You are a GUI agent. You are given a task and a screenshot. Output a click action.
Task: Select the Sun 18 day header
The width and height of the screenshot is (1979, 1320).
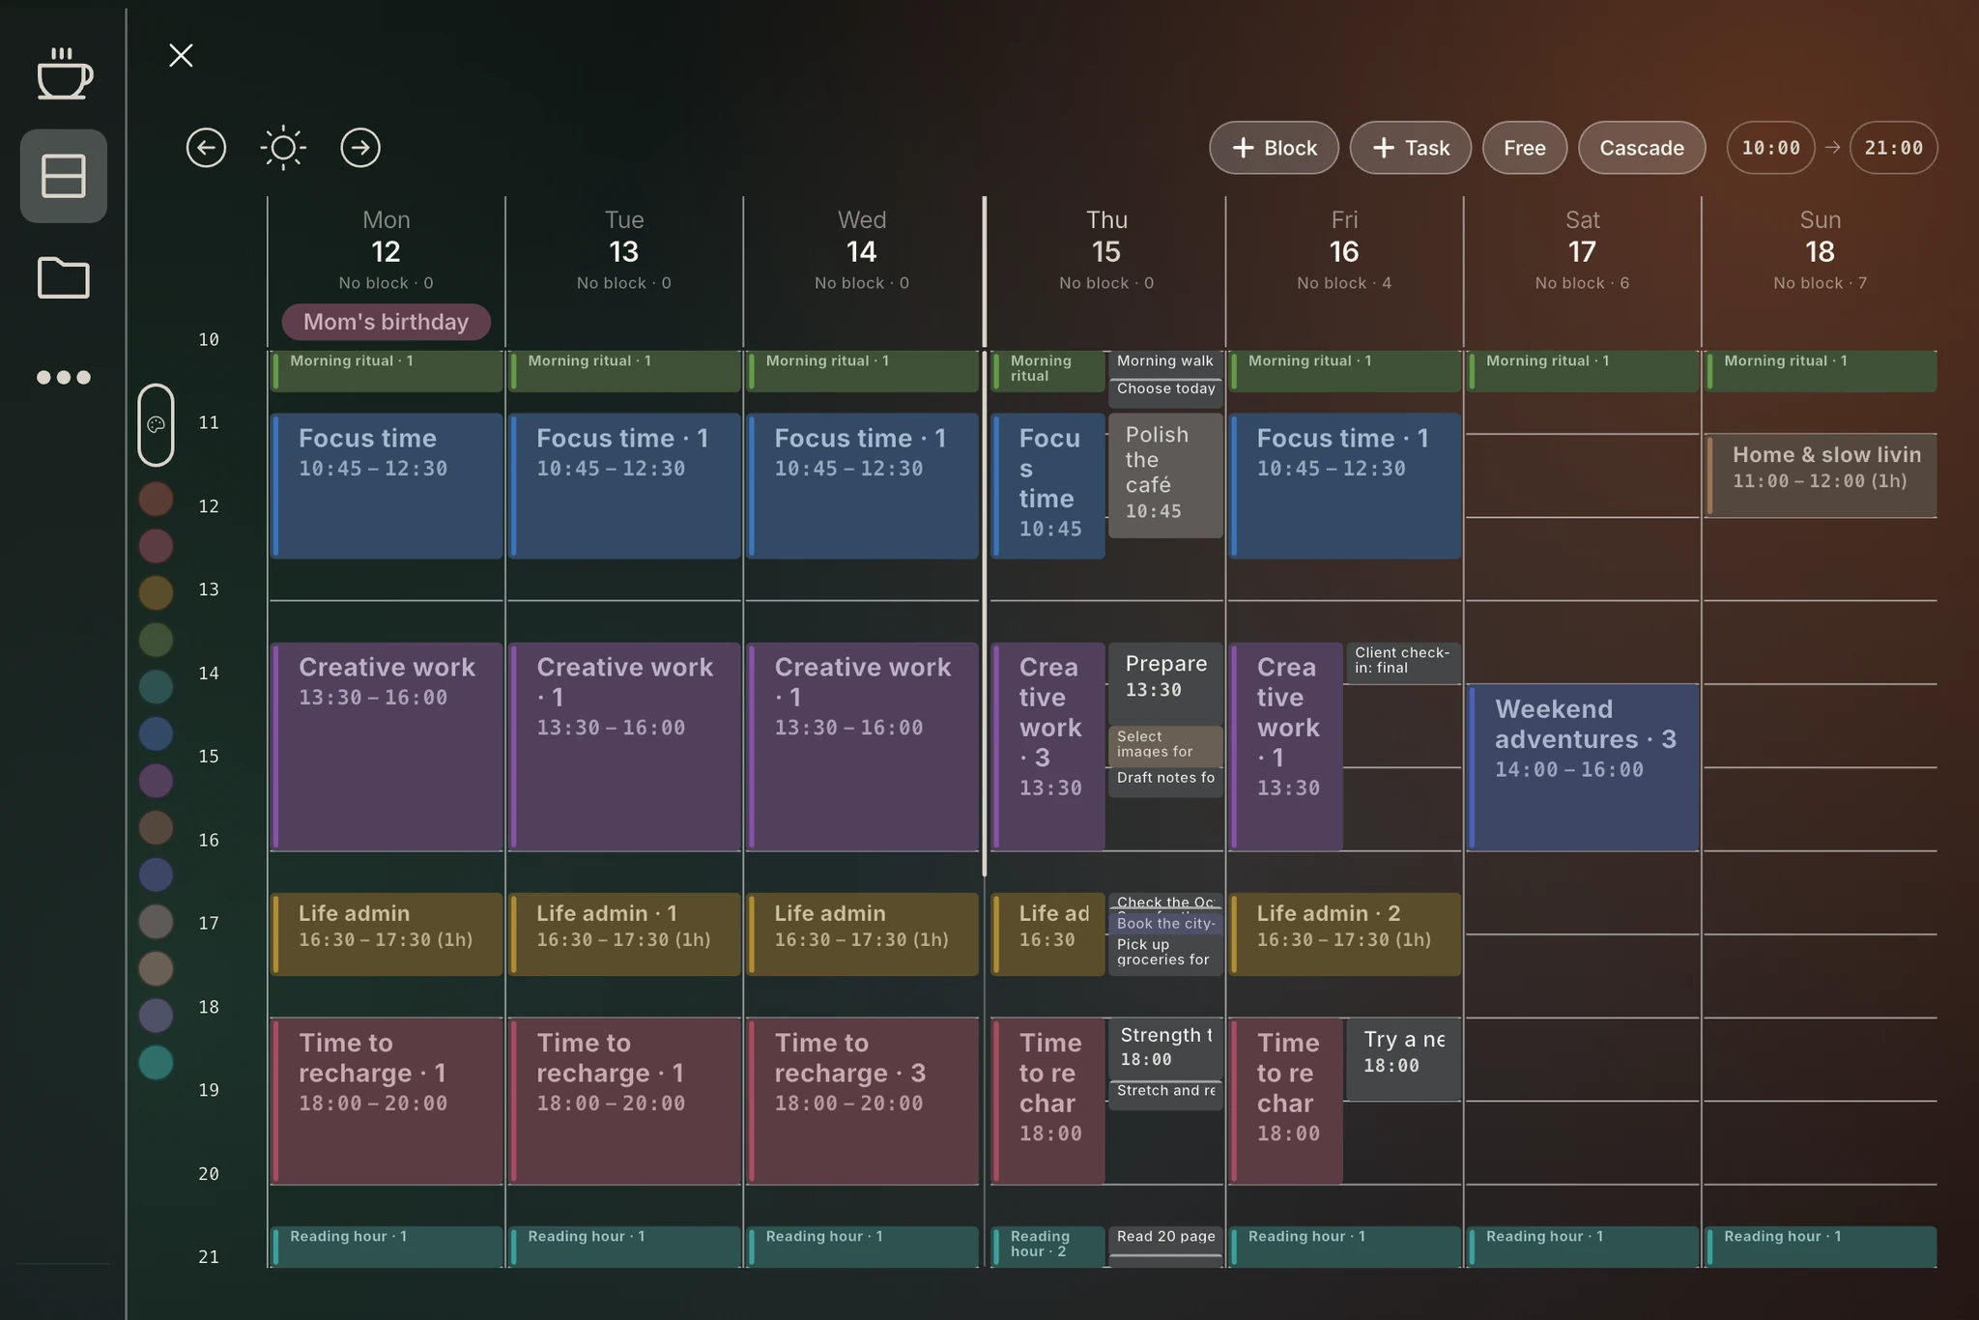tap(1820, 249)
